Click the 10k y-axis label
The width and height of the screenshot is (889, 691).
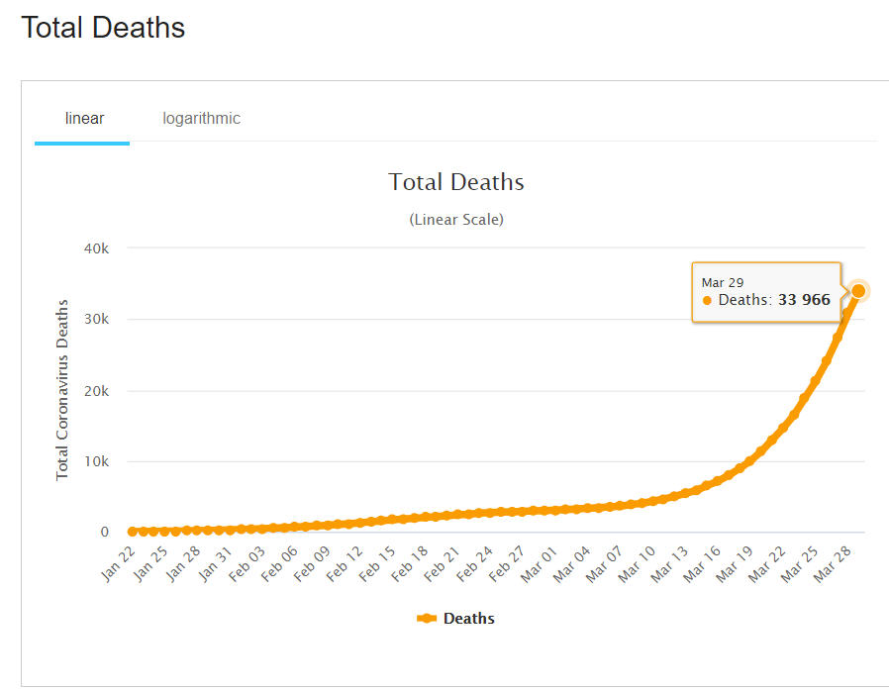96,461
